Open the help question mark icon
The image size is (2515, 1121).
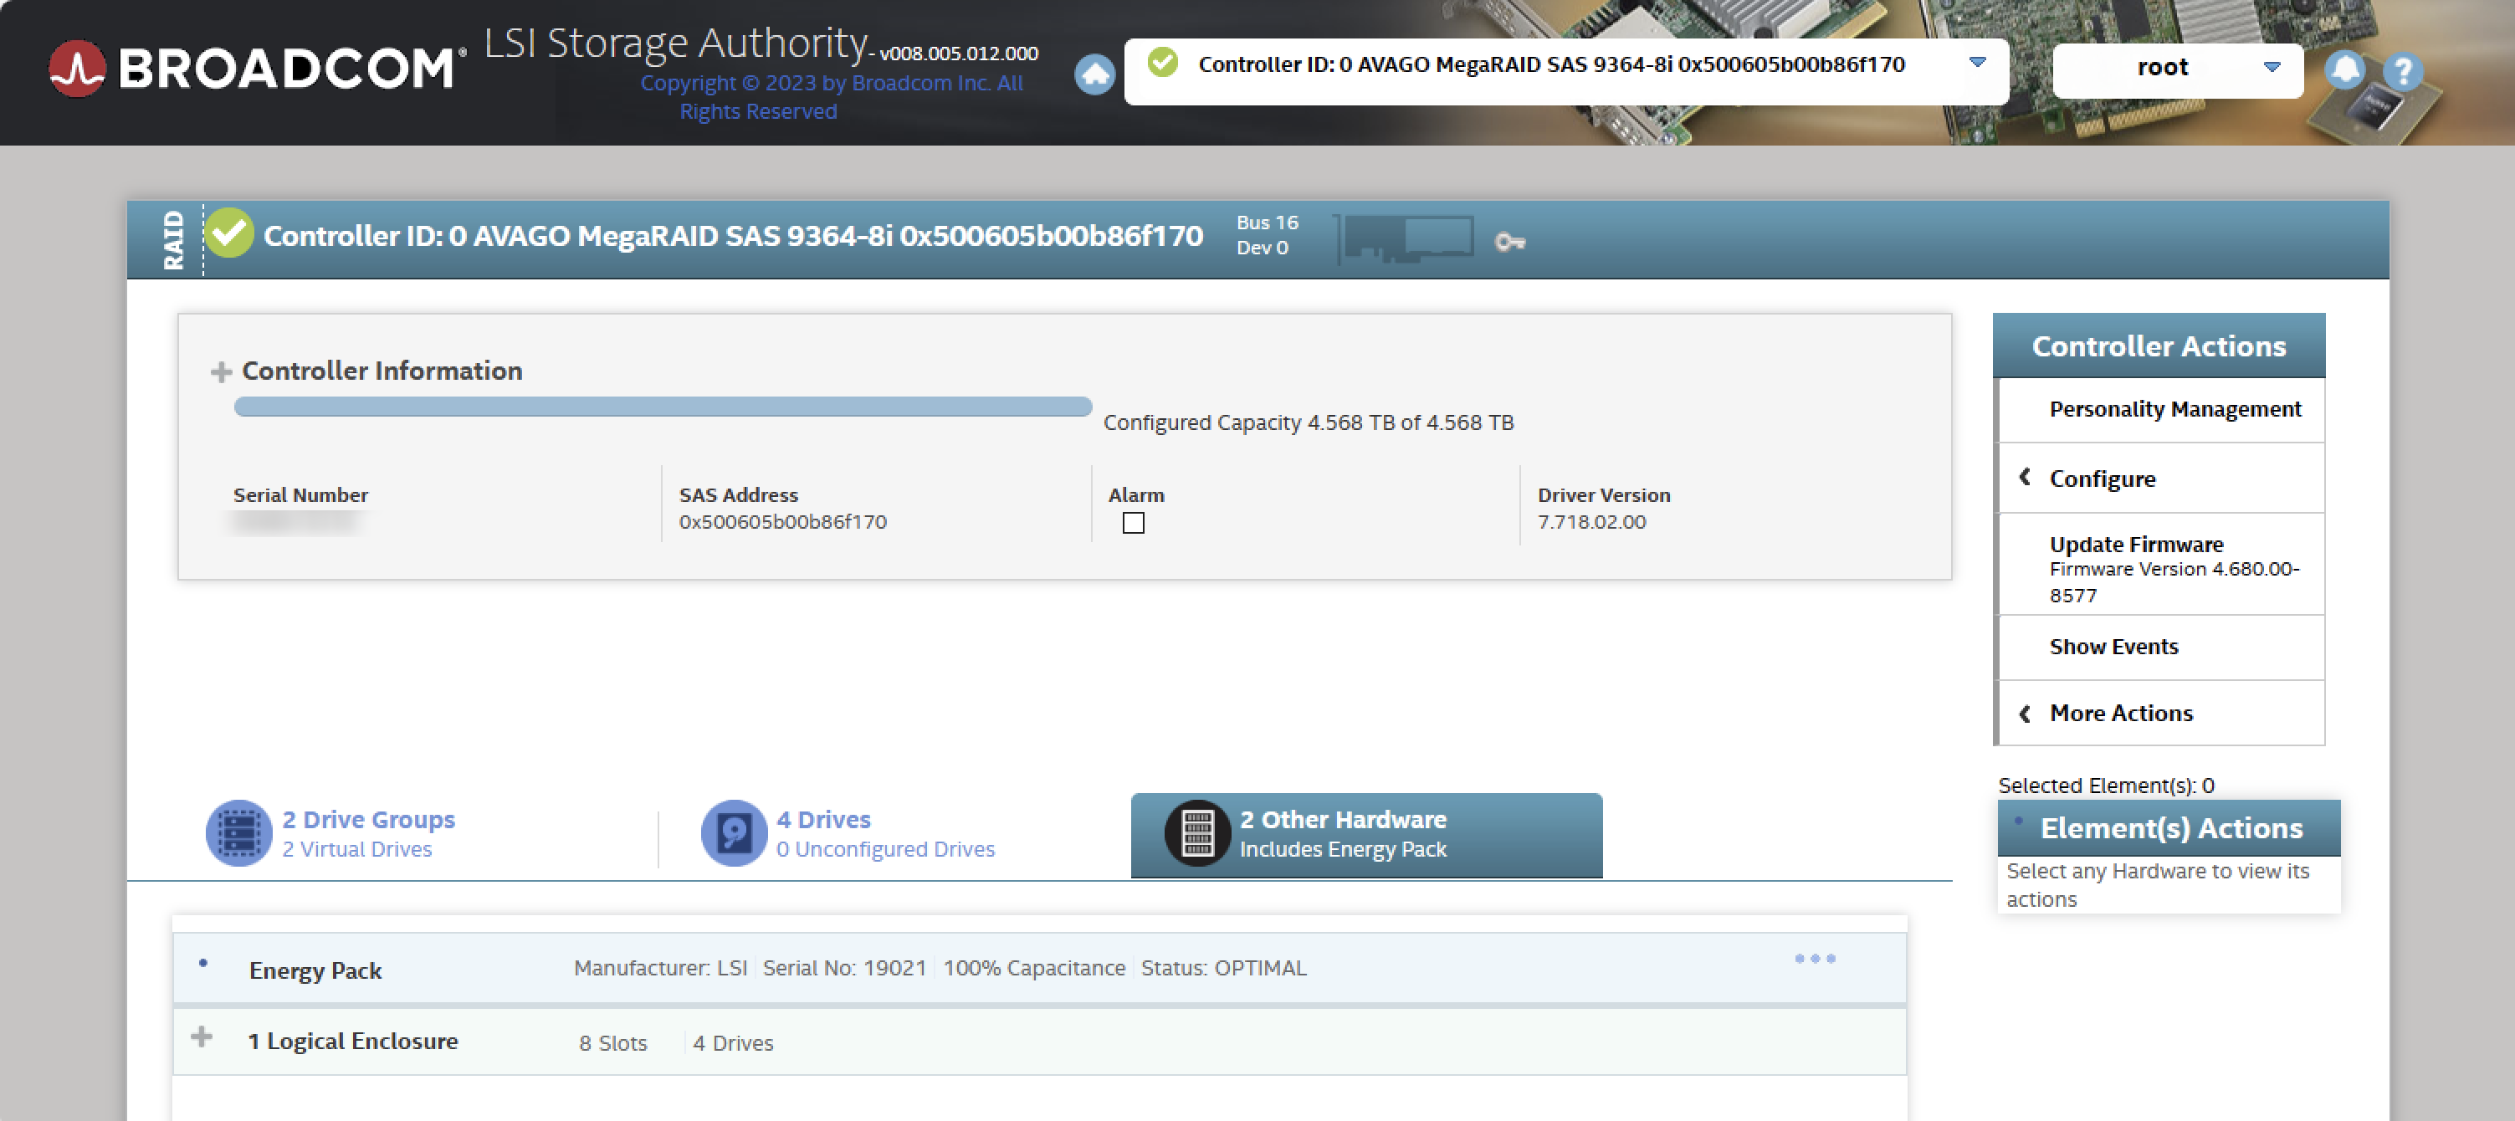[2402, 71]
